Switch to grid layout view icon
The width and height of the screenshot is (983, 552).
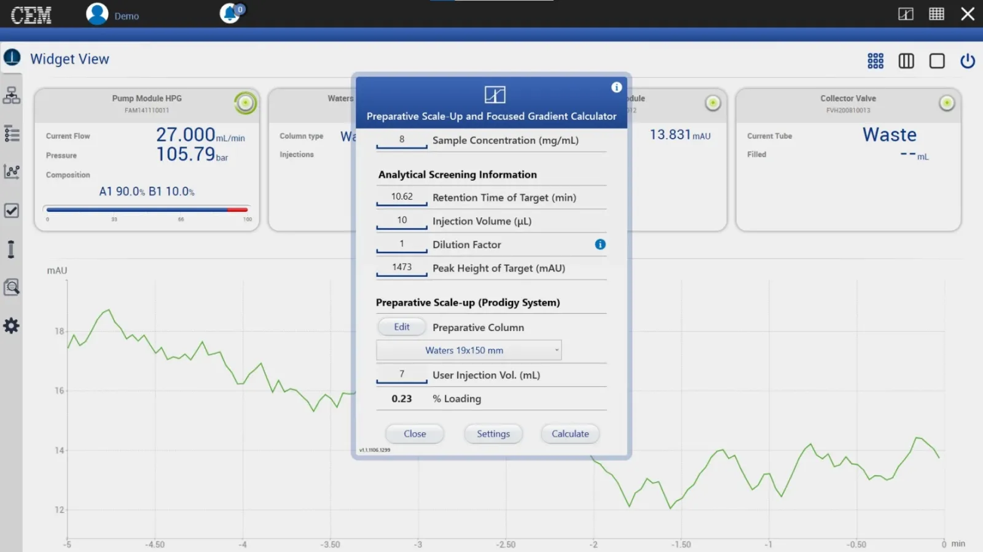click(x=875, y=61)
